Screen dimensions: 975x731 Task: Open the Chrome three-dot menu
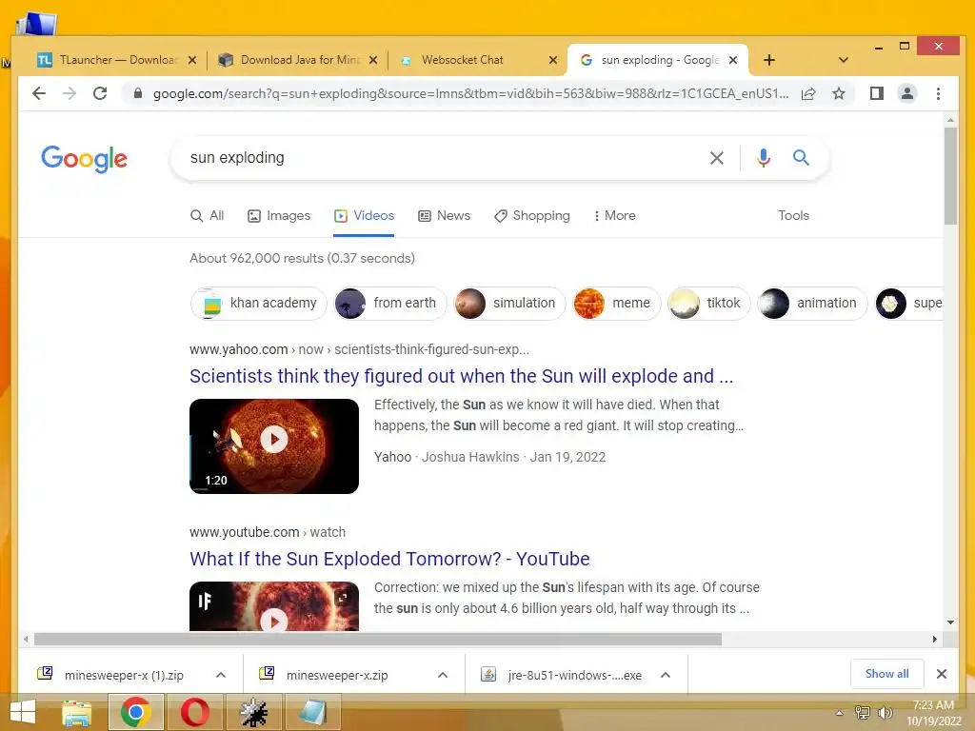[938, 94]
